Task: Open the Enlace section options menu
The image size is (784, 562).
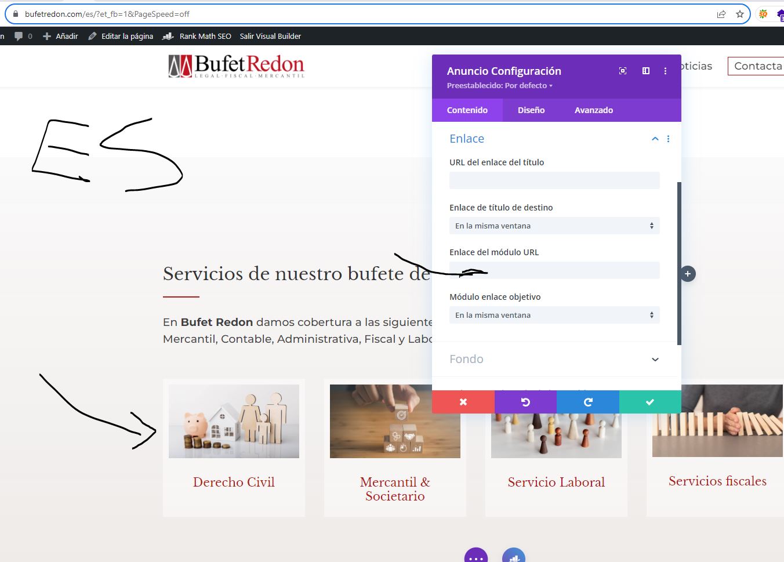Action: click(x=669, y=139)
